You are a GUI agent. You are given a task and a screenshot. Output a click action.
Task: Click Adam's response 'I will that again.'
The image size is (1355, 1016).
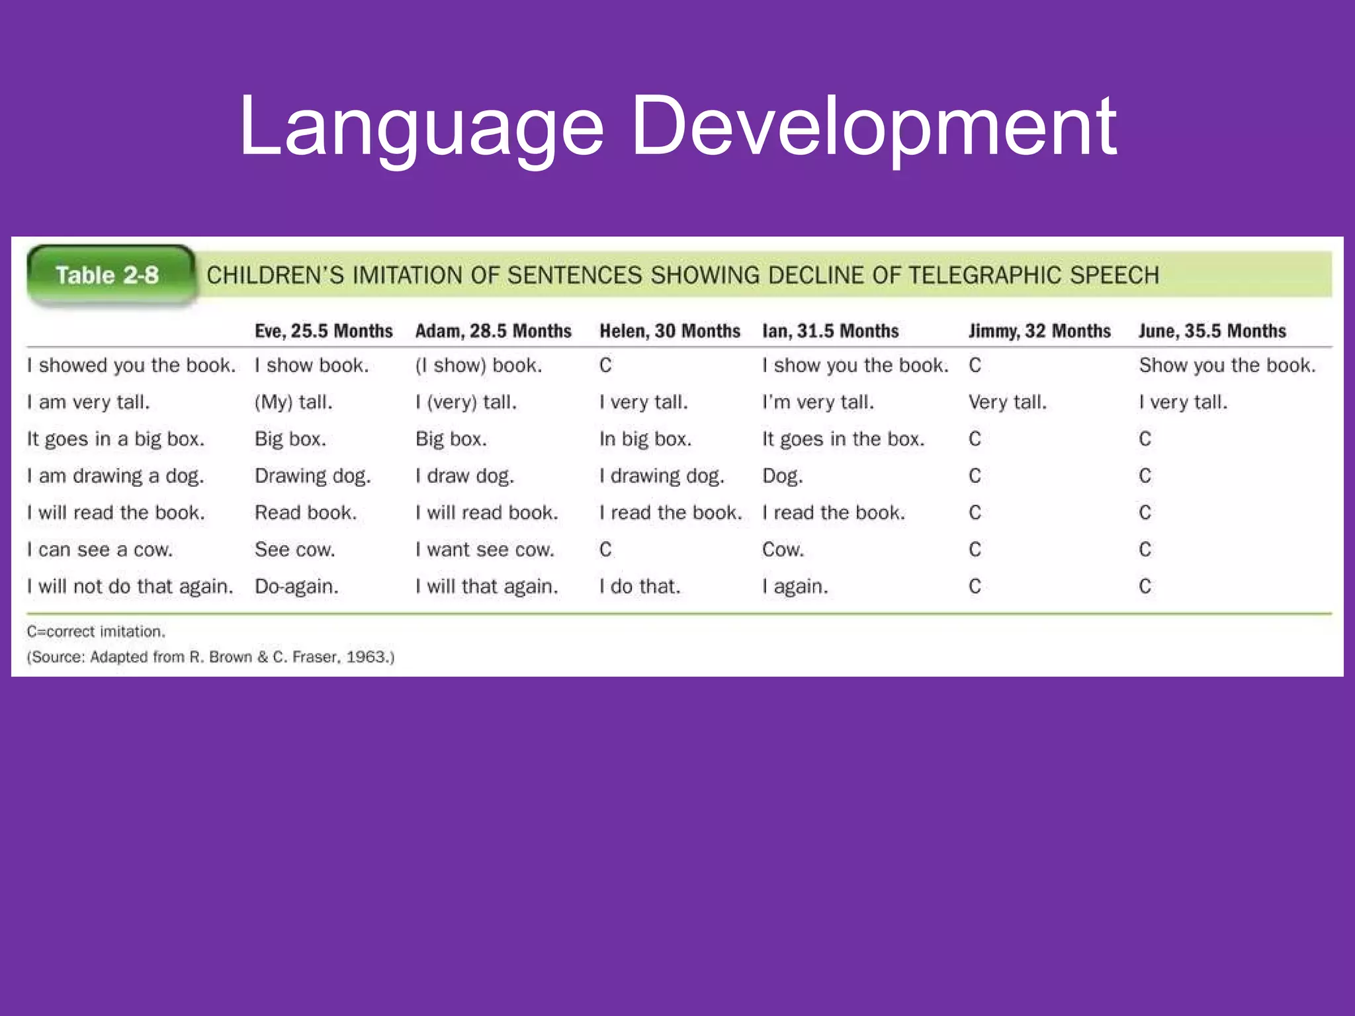coord(486,587)
